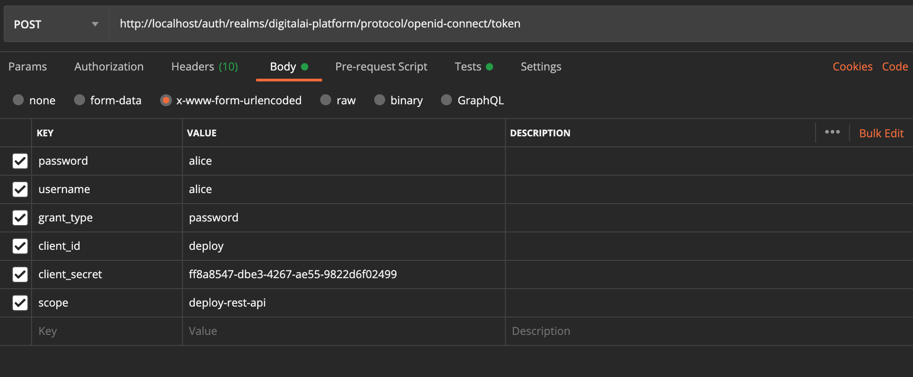Viewport: 913px width, 377px height.
Task: Uncheck the scope row checkbox
Action: pos(20,303)
